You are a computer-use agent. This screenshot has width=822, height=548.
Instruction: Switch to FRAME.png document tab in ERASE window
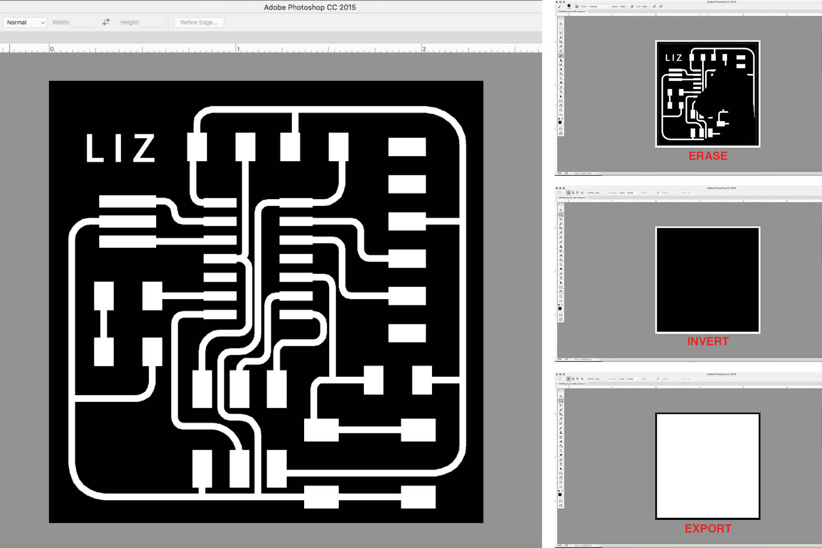(572, 11)
